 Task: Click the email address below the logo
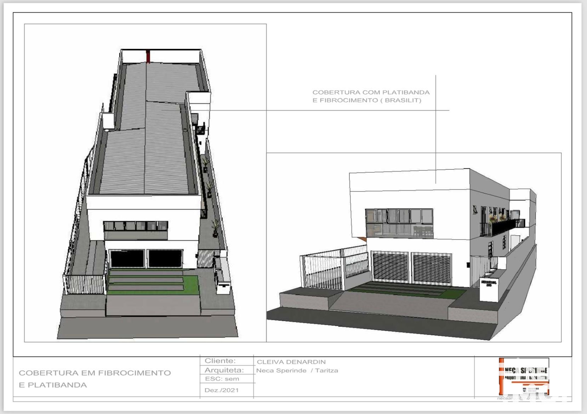[x=524, y=398]
